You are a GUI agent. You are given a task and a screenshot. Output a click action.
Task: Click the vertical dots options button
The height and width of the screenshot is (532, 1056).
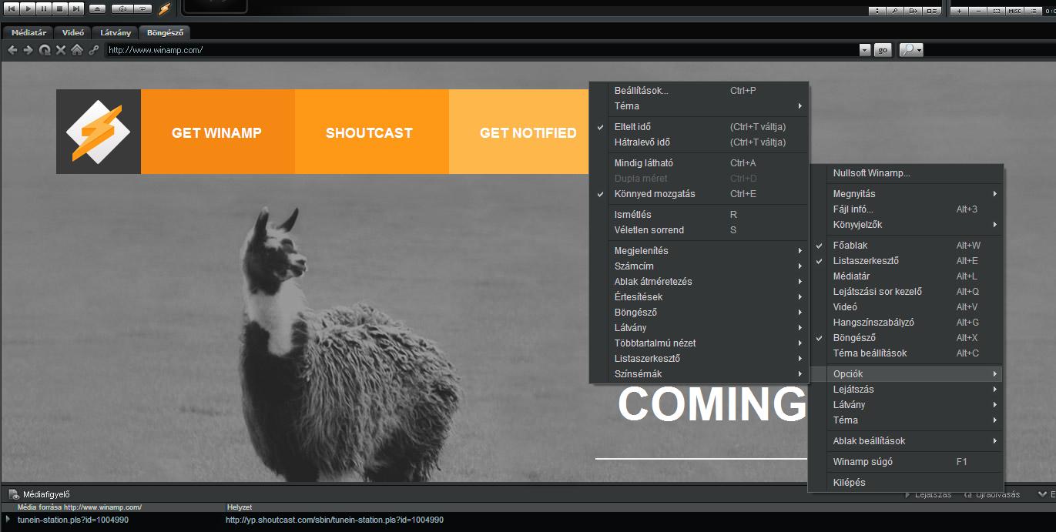click(x=877, y=11)
